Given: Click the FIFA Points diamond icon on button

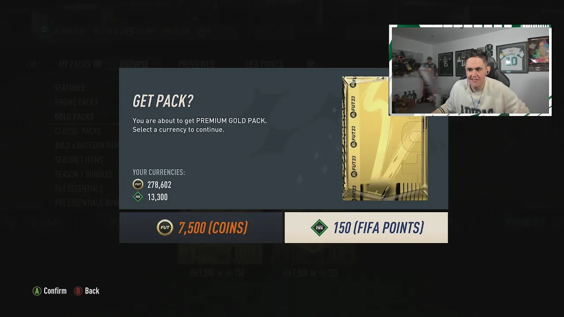Looking at the screenshot, I should [319, 228].
